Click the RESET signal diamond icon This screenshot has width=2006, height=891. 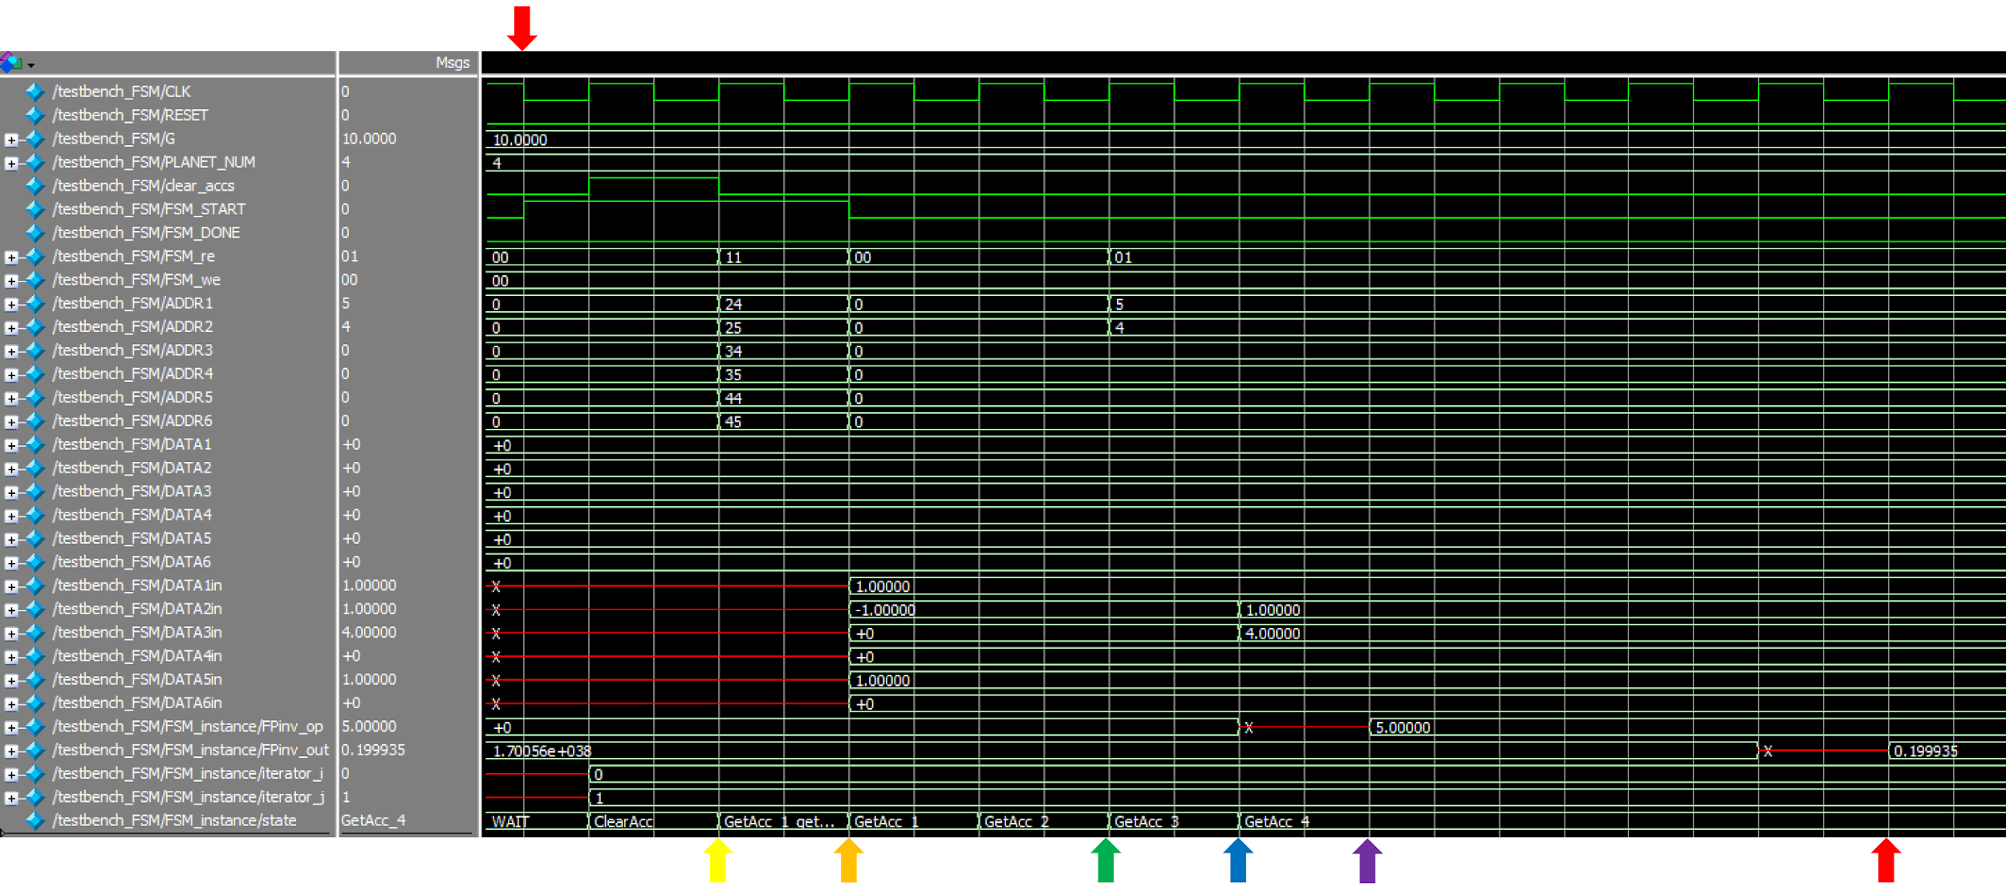pos(35,115)
